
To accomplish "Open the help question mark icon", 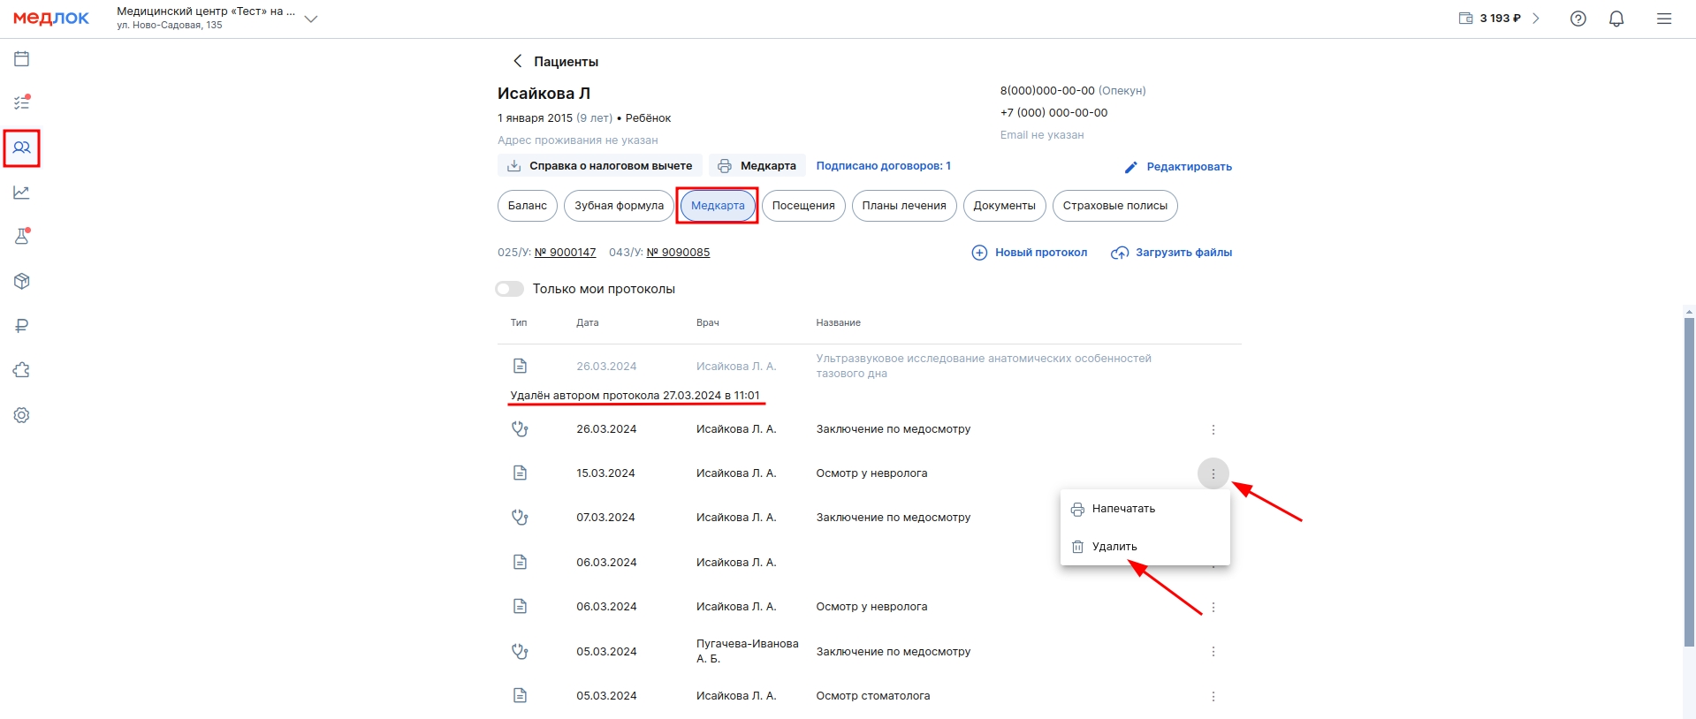I will [1578, 19].
